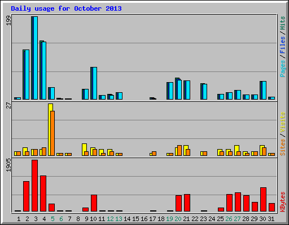This screenshot has width=289, height=225.
Task: Click green day label 5 on x-axis
Action: coord(52,219)
